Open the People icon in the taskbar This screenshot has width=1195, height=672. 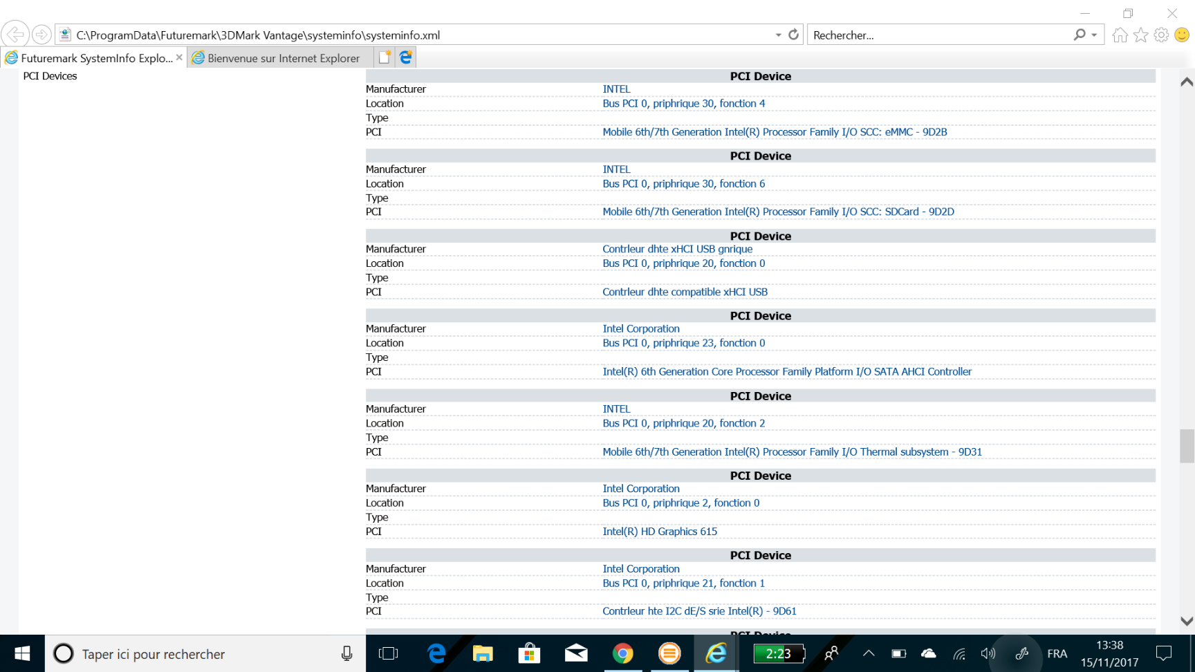(x=832, y=653)
